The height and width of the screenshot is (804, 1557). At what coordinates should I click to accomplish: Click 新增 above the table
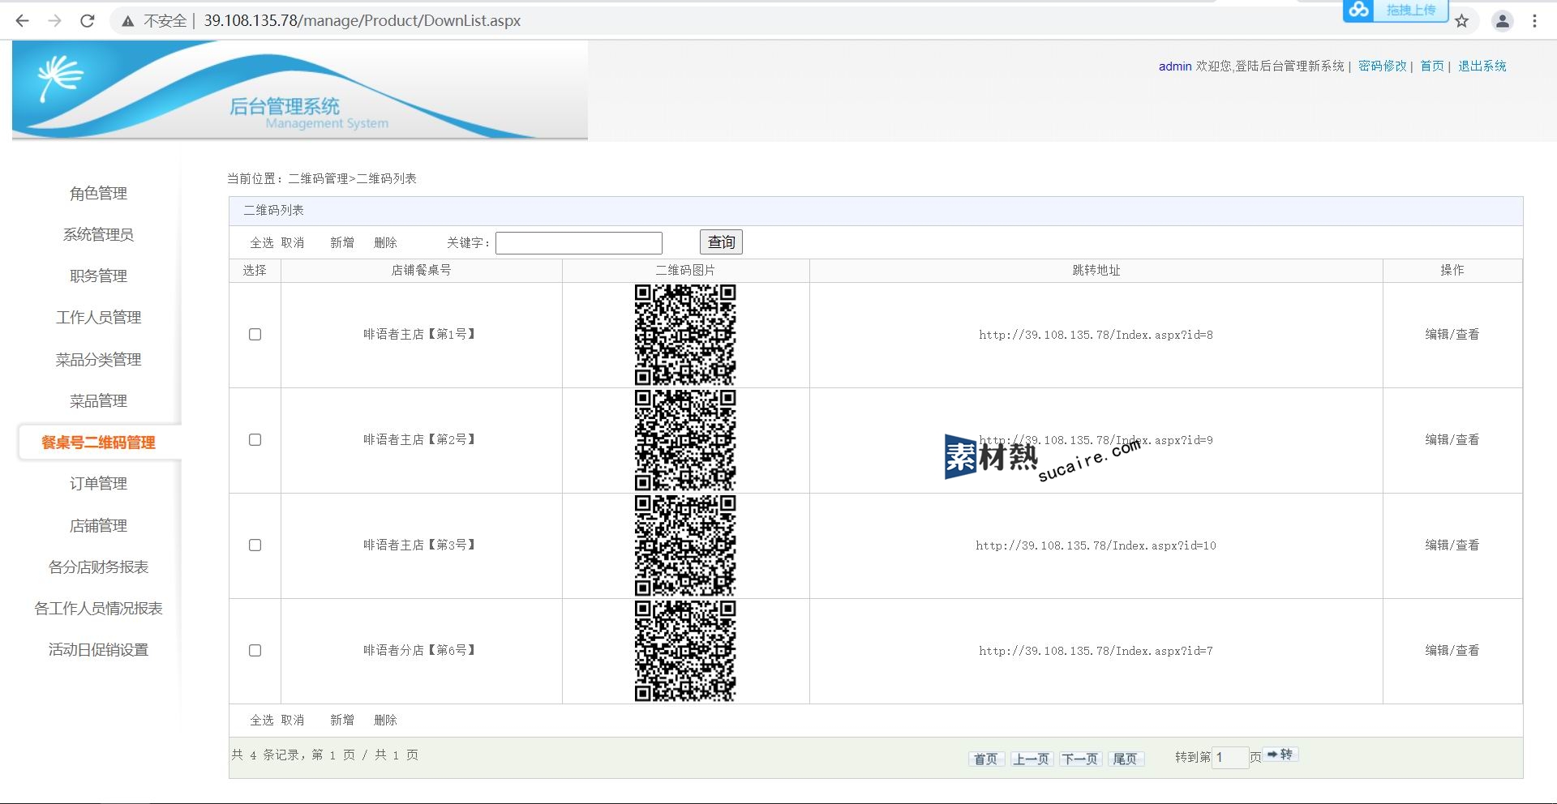[341, 242]
